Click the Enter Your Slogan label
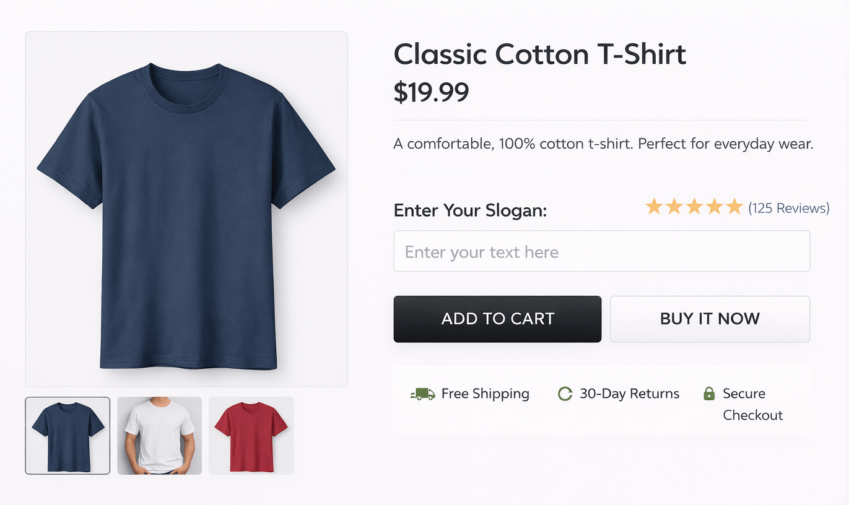The image size is (849, 505). (x=469, y=210)
